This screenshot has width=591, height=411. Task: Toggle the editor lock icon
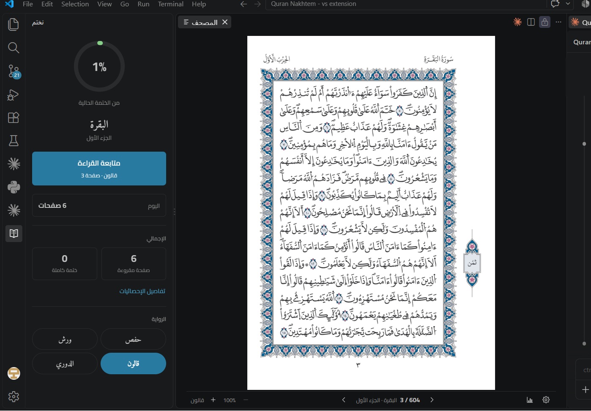545,22
